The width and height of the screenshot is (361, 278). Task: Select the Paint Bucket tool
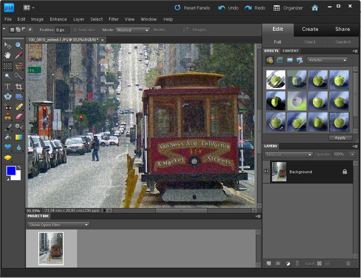point(8,138)
